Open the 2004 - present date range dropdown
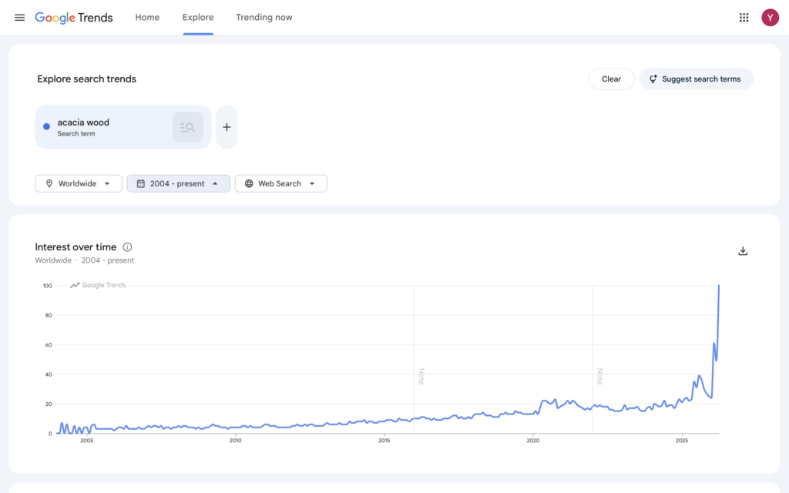The width and height of the screenshot is (789, 493). [178, 183]
